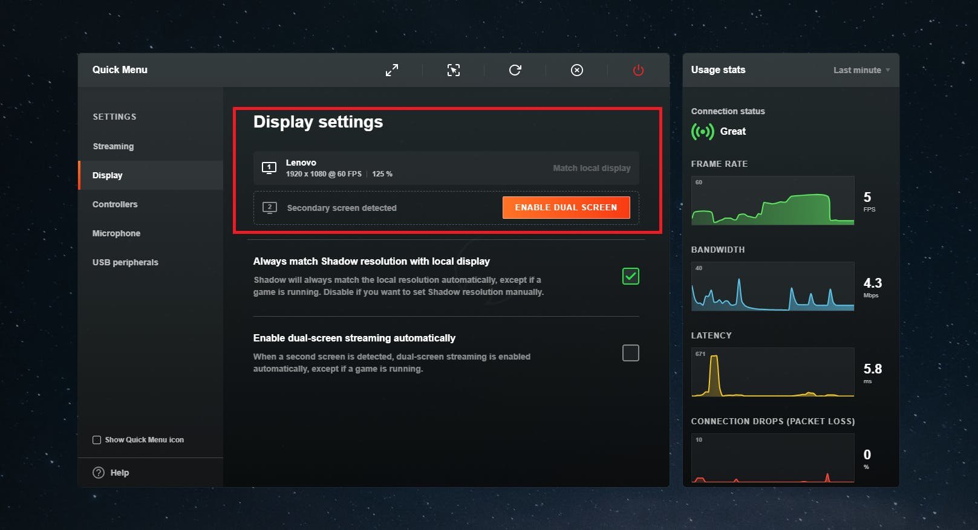This screenshot has width=978, height=530.
Task: Click Match local display
Action: (x=592, y=168)
